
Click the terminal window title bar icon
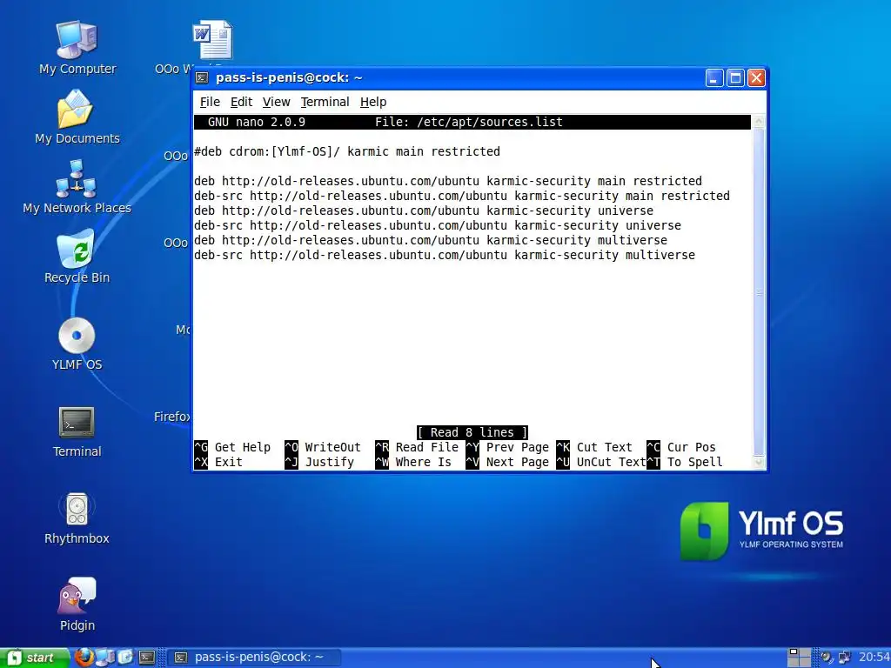202,77
